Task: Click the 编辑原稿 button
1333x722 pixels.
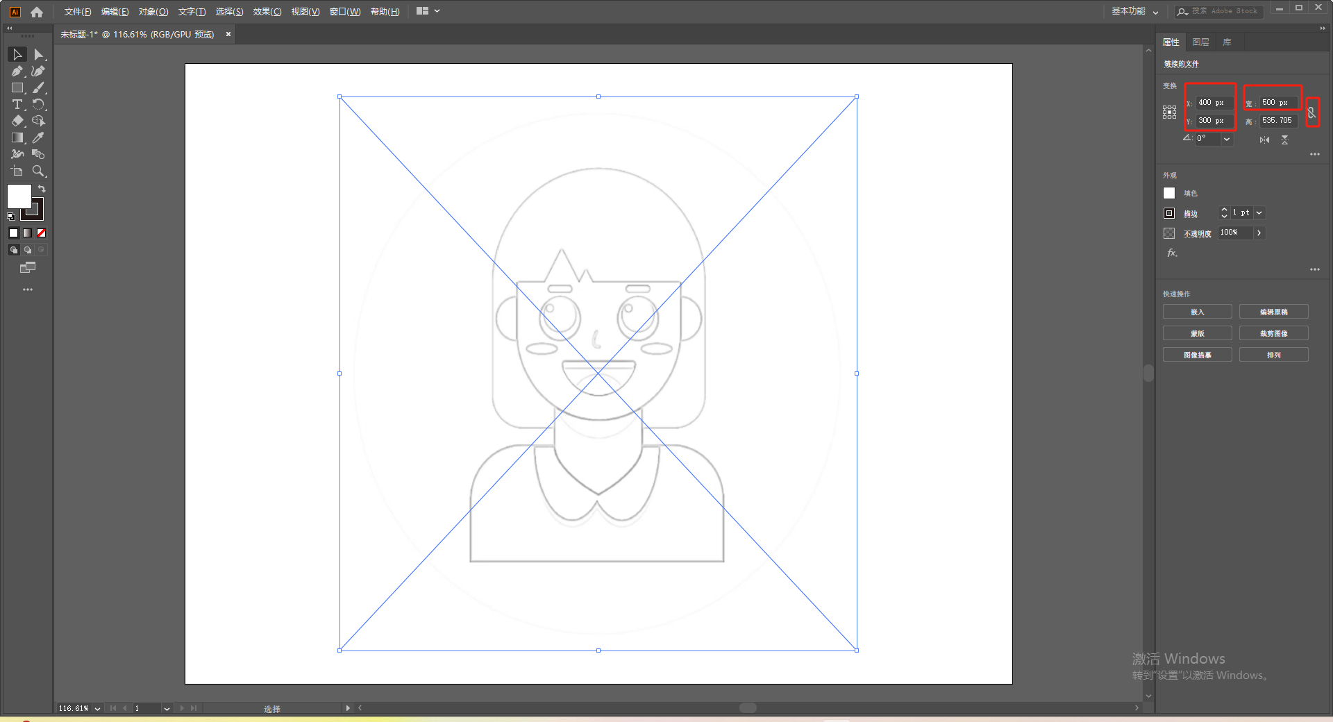Action: [x=1274, y=312]
